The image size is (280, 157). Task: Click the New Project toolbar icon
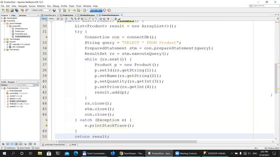tap(8, 10)
